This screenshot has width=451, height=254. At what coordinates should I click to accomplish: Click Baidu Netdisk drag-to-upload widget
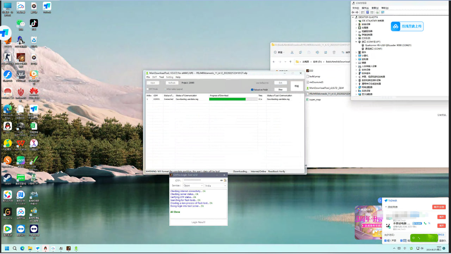(407, 26)
